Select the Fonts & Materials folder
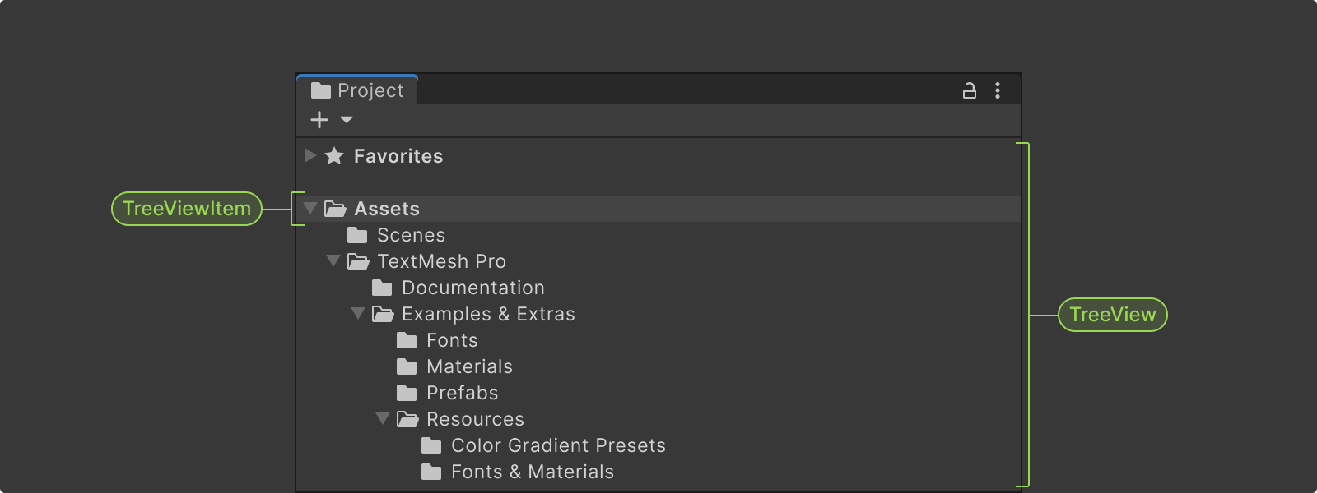This screenshot has height=493, width=1317. [x=532, y=472]
